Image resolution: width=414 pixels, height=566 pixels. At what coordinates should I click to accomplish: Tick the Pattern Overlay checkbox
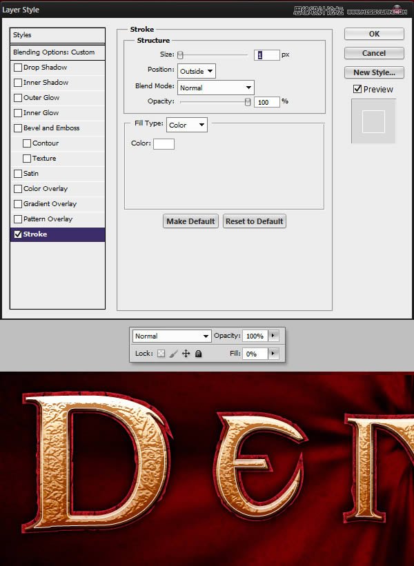[18, 219]
